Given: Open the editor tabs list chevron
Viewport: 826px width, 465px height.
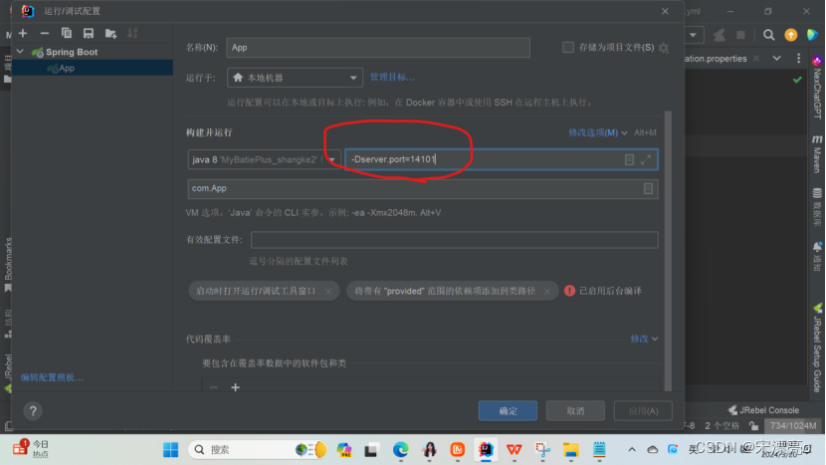Looking at the screenshot, I should [x=777, y=58].
